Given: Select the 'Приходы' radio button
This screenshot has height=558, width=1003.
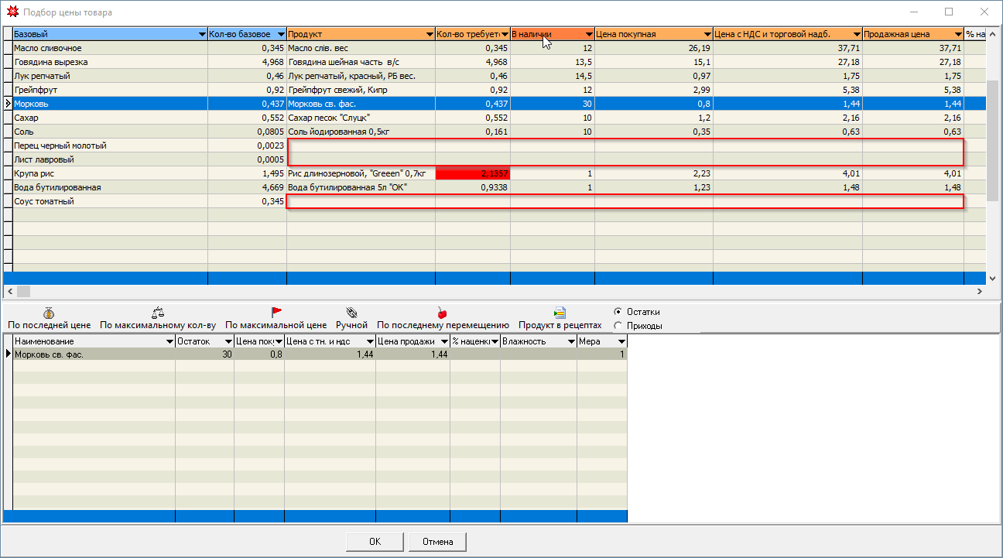Looking at the screenshot, I should coord(618,326).
